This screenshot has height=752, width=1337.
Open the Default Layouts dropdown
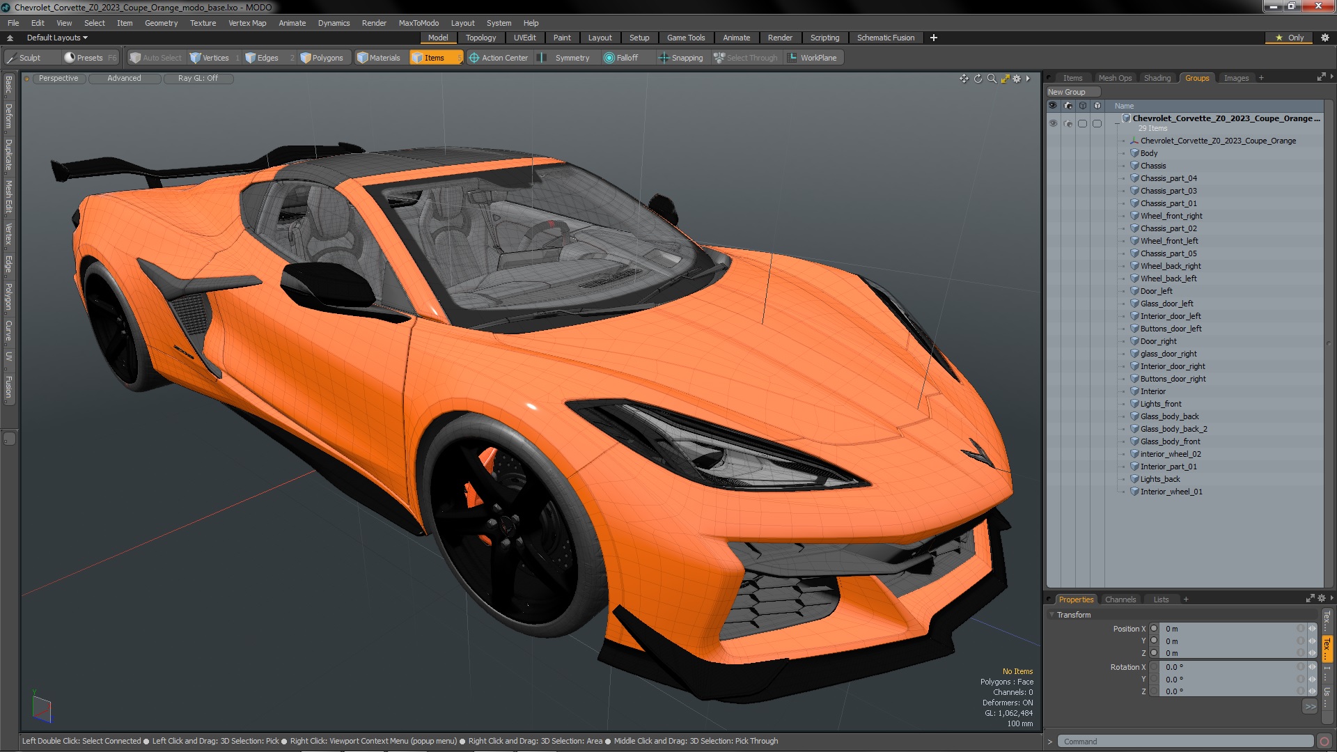[56, 38]
